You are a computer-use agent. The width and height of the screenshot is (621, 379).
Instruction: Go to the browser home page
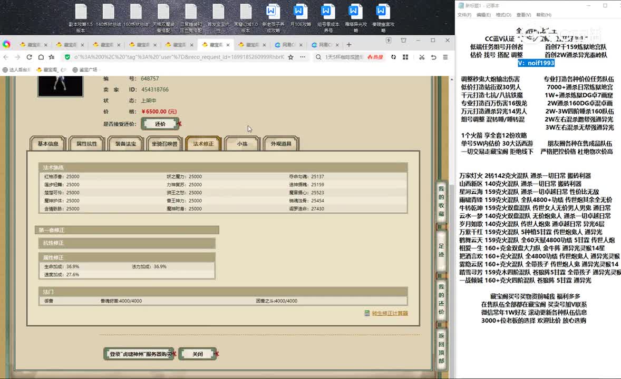41,57
